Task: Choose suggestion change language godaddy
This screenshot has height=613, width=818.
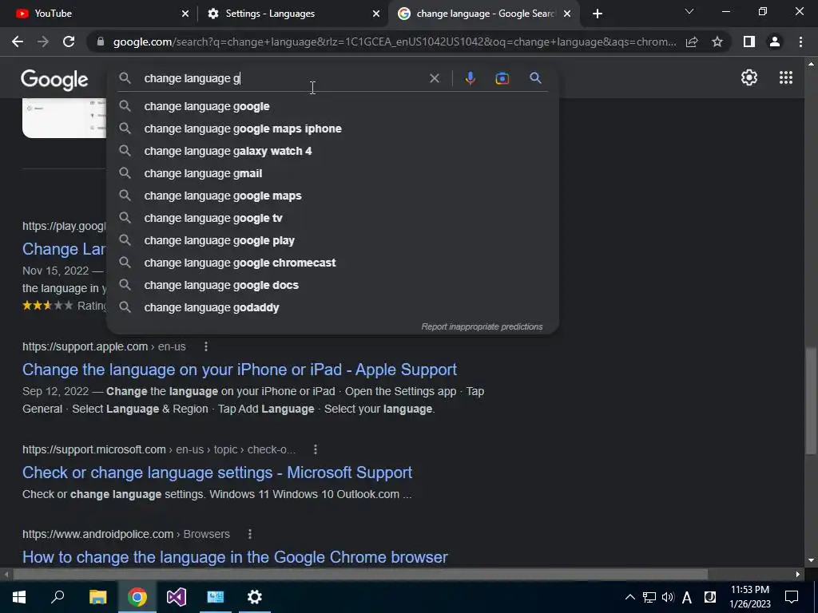Action: coord(332,308)
